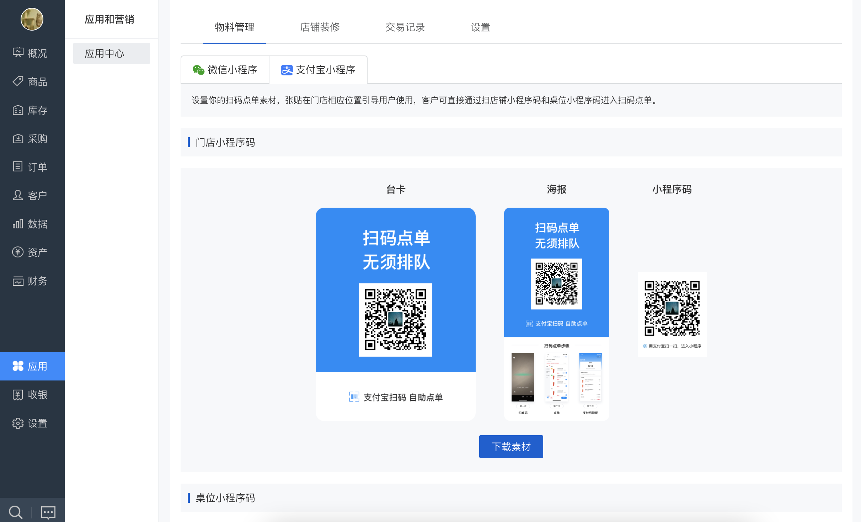Click the 数据 bar chart icon
Image resolution: width=861 pixels, height=522 pixels.
pyautogui.click(x=18, y=224)
